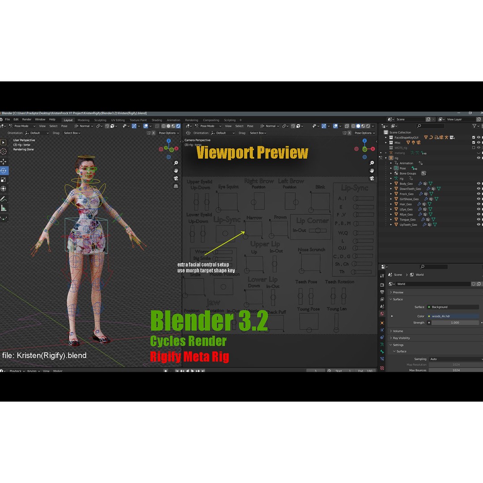Open the Sampling Auto dropdown
The height and width of the screenshot is (483, 483).
(456, 359)
